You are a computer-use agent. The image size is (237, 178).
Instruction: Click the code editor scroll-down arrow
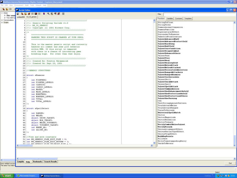[x=154, y=143]
